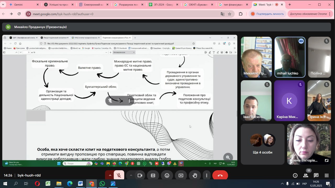Click the Ірина Ів... video tile

tap(320, 101)
